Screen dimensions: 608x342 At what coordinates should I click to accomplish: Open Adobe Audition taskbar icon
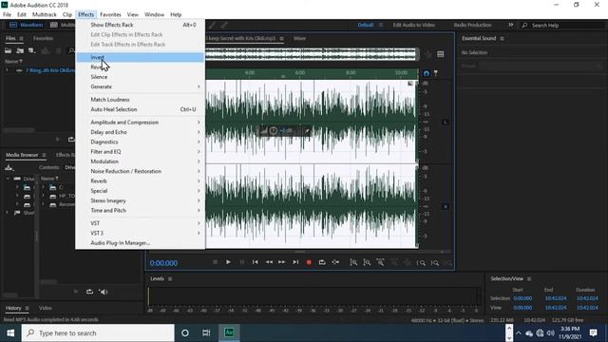(x=229, y=332)
